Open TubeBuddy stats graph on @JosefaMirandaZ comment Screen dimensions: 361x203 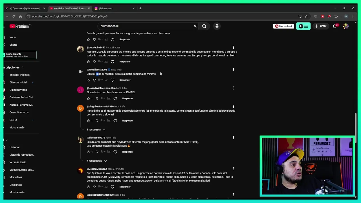(x=106, y=187)
